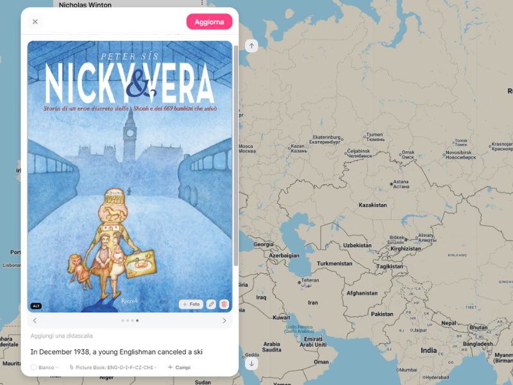Screen dimensions: 513x385
Task: Click the description text about December 1938
Action: coord(117,352)
